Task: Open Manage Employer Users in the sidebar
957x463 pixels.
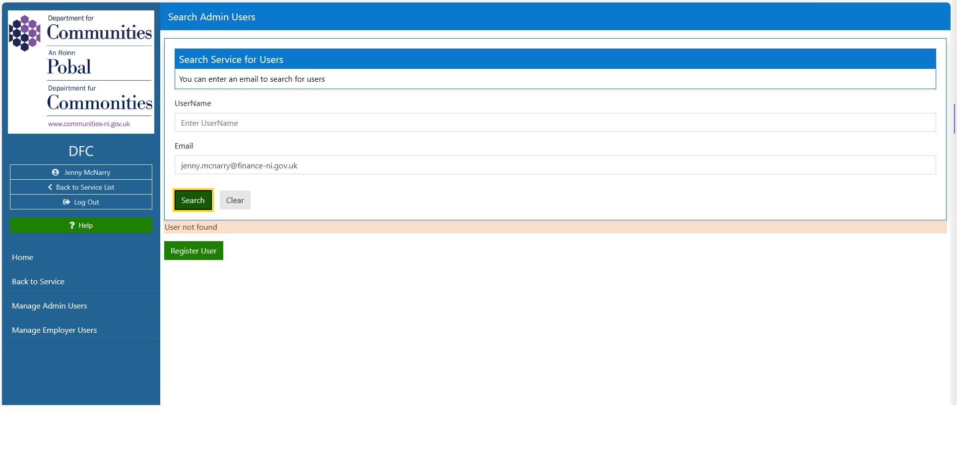Action: click(x=55, y=330)
